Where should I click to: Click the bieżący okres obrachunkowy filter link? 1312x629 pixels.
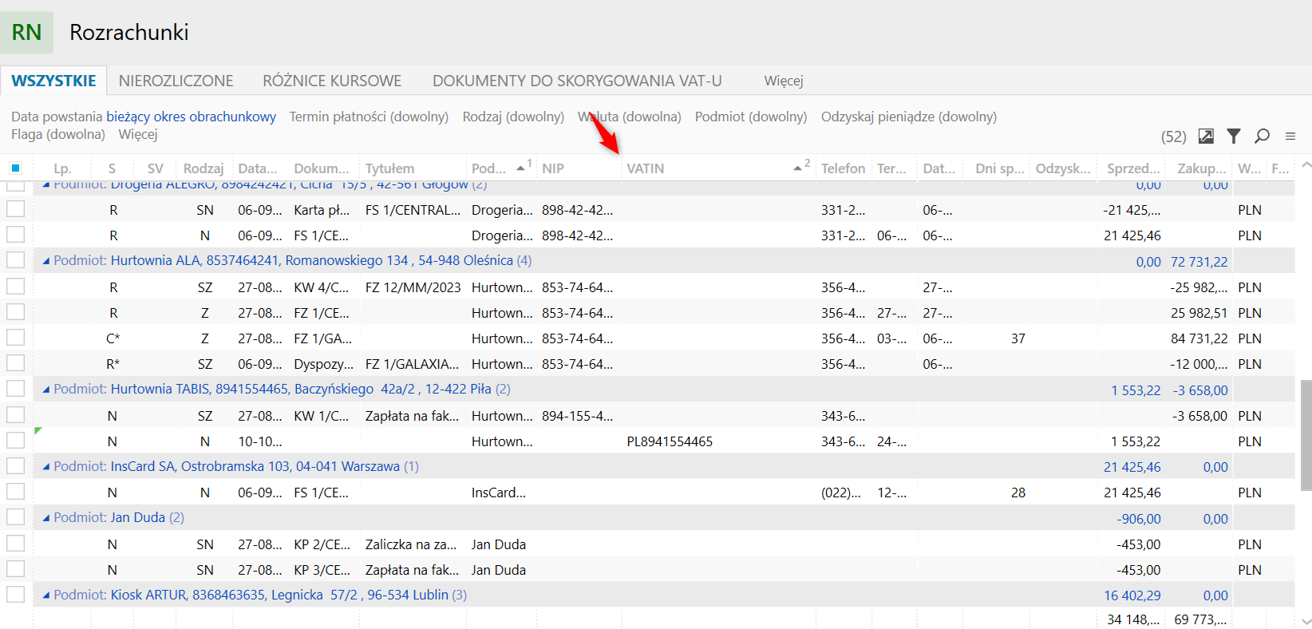[x=192, y=117]
